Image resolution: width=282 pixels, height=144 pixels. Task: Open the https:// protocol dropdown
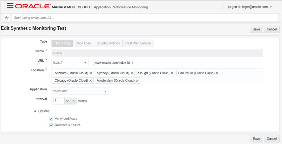(x=70, y=63)
